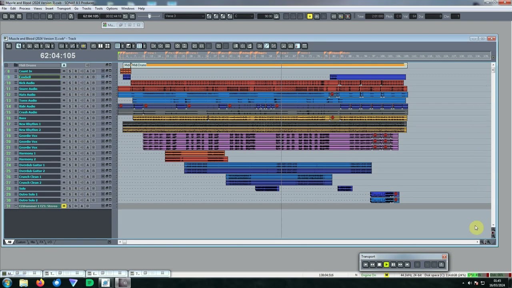Enable input echo on Hats Audio track
Image resolution: width=512 pixels, height=288 pixels.
(82, 95)
